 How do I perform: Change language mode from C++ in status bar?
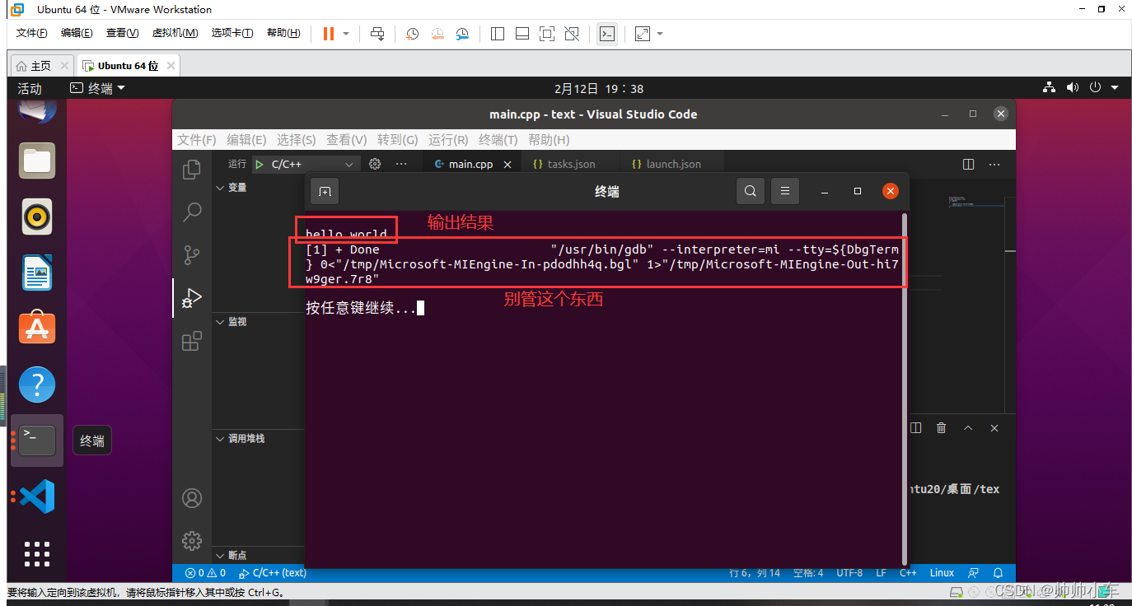tap(908, 573)
